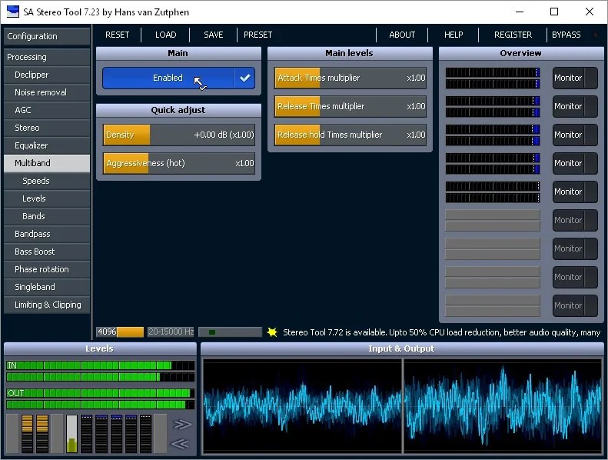Toggle the fourth Monitor button in Overview
Image resolution: width=608 pixels, height=460 pixels.
[x=575, y=163]
